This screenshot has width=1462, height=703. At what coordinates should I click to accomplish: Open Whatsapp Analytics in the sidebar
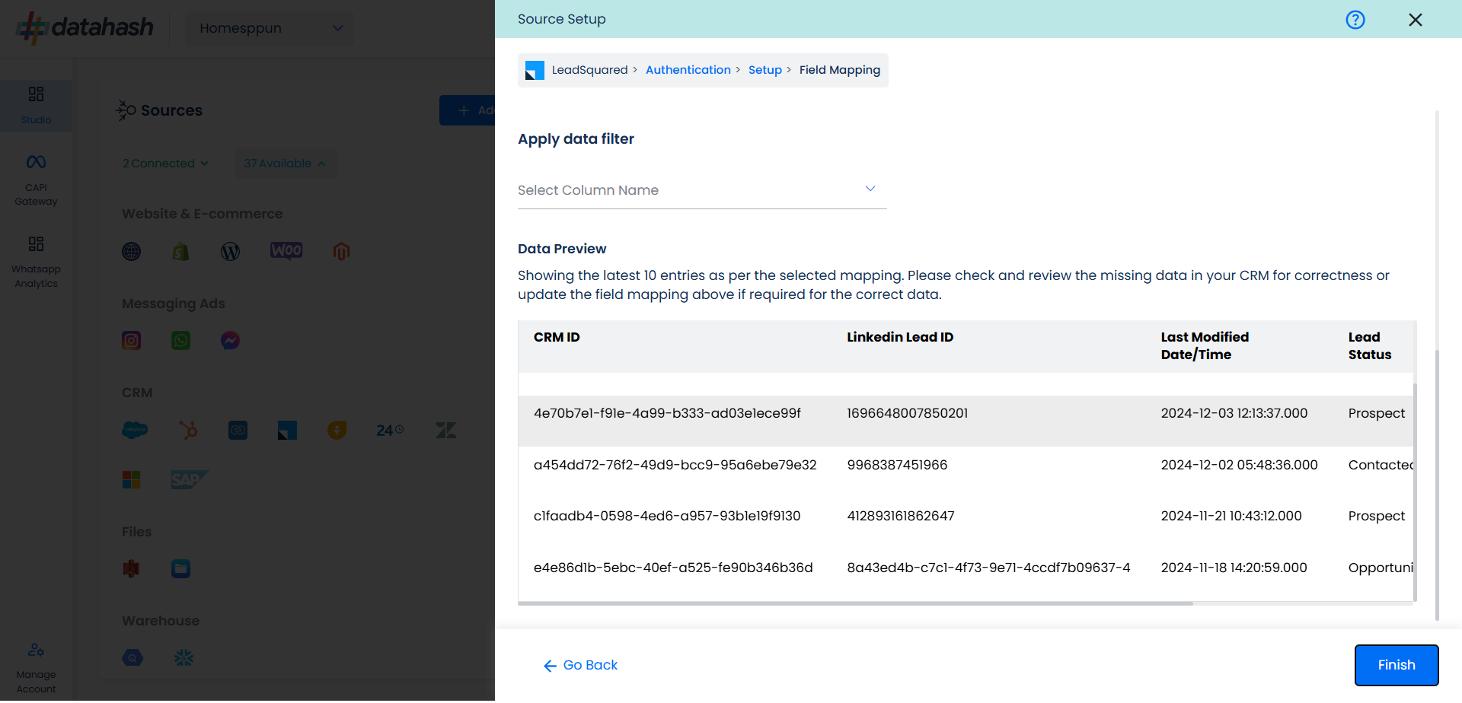(x=36, y=262)
